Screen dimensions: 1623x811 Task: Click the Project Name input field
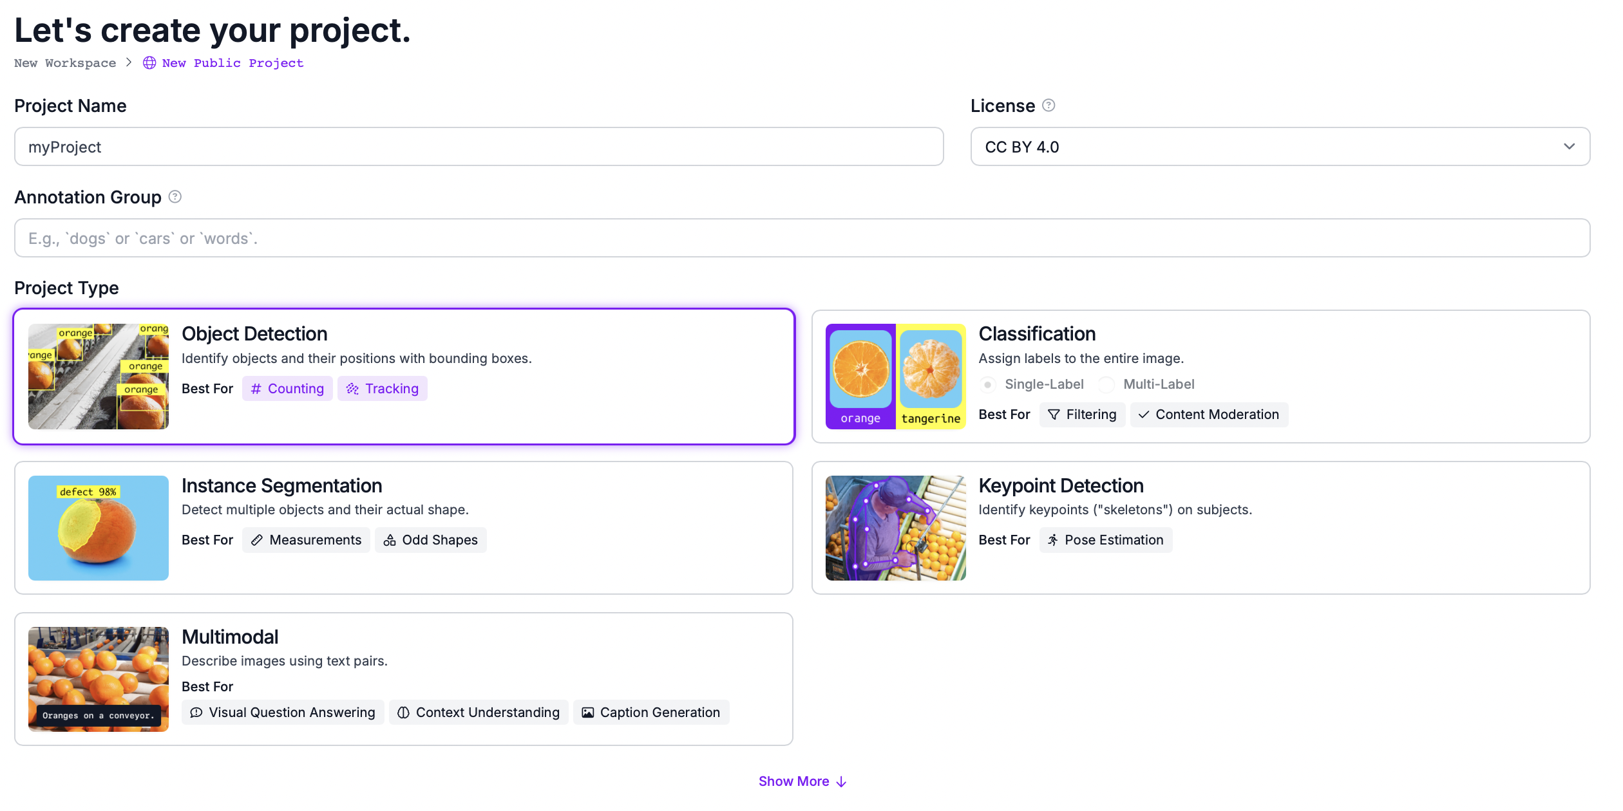click(x=479, y=147)
